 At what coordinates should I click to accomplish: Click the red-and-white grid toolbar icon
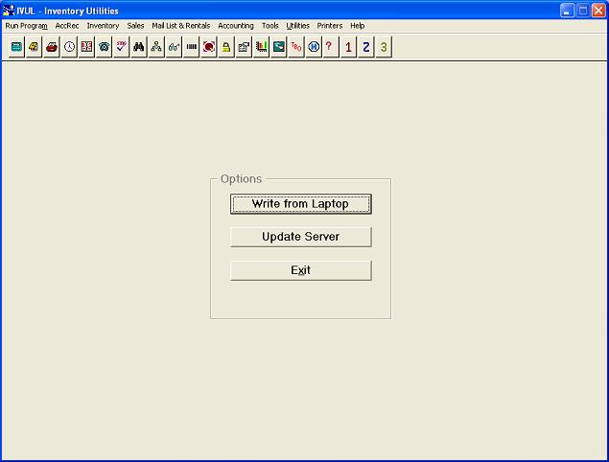coord(86,47)
